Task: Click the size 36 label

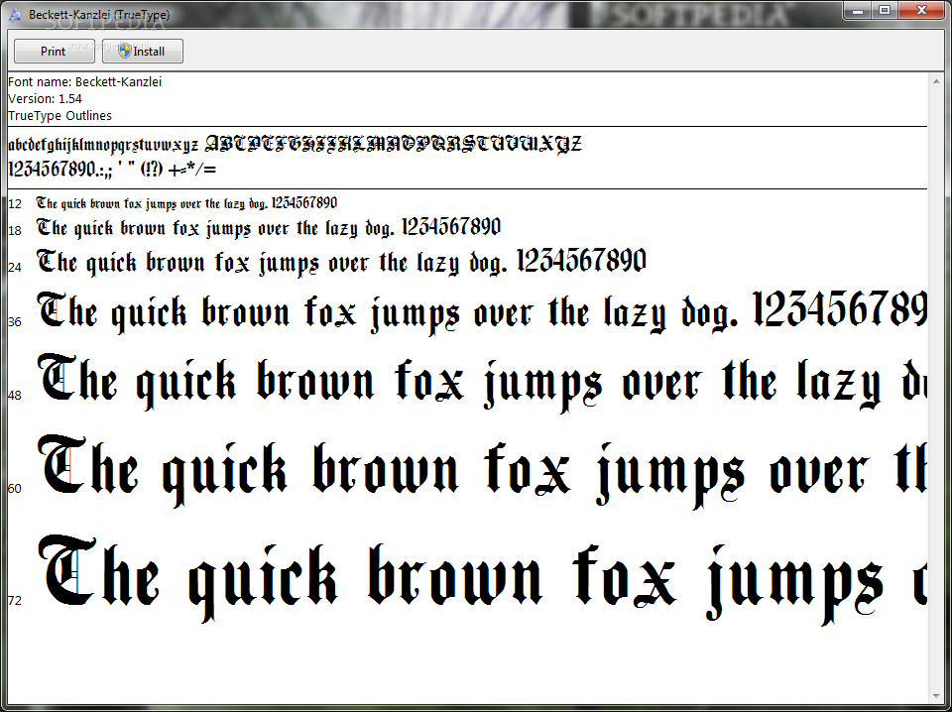Action: click(x=15, y=321)
